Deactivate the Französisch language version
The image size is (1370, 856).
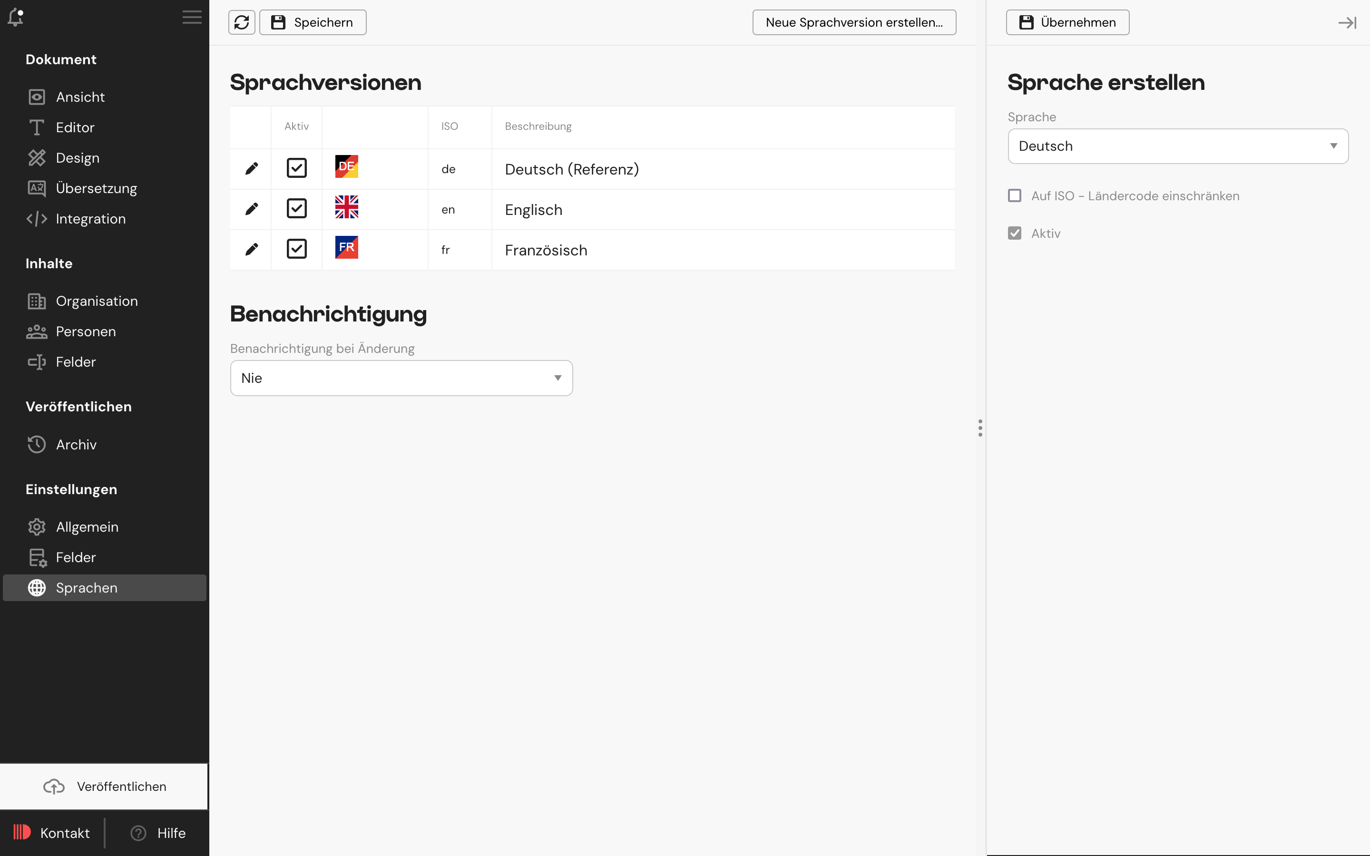(x=297, y=249)
